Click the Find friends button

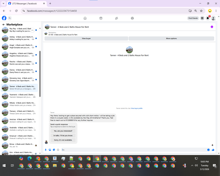[193, 18]
